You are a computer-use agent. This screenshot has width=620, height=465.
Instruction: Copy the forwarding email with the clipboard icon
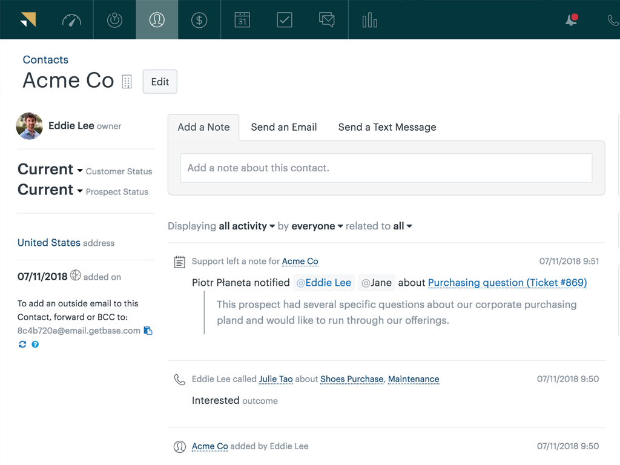tap(148, 331)
